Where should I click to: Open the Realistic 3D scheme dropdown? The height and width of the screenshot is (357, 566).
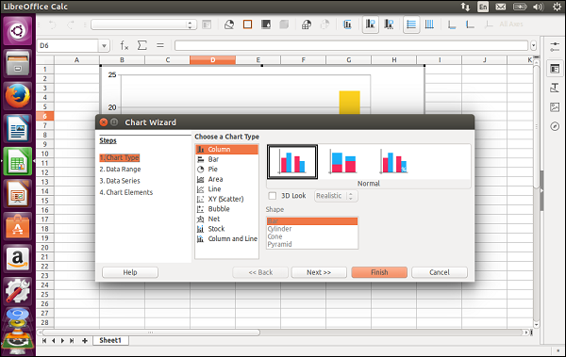[336, 196]
